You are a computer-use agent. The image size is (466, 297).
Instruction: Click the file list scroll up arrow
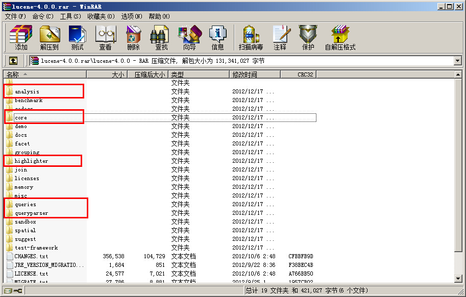pyautogui.click(x=458, y=75)
